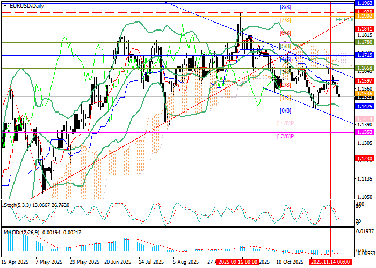Click the 29 May 2025 date on time axis
Screen dimensions: 376x268
[83, 262]
